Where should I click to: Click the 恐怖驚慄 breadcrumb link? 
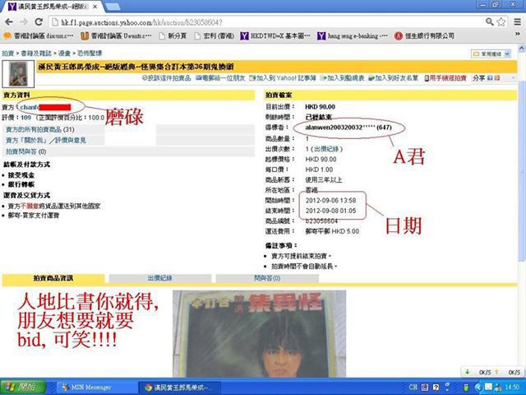pyautogui.click(x=90, y=53)
